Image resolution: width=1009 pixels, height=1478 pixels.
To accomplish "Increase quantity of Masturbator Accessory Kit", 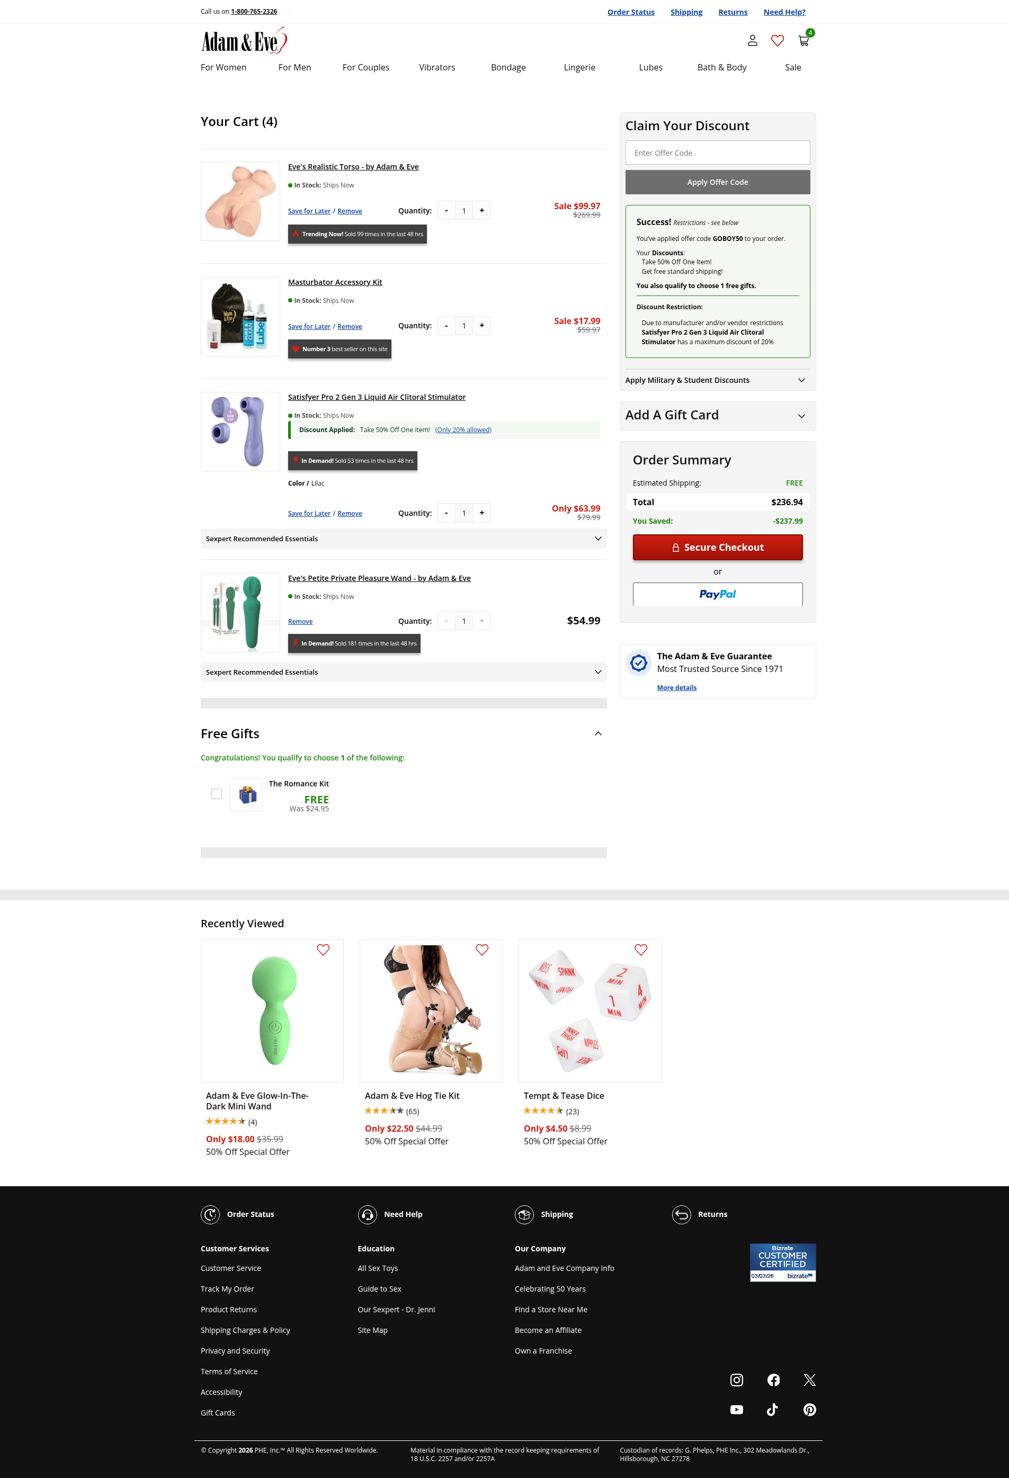I will 481,326.
